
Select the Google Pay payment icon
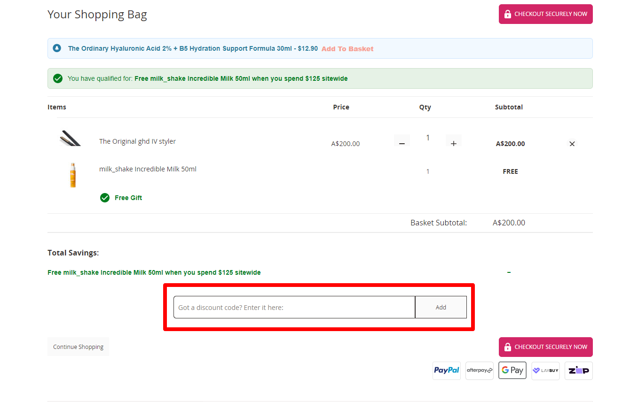pos(512,371)
